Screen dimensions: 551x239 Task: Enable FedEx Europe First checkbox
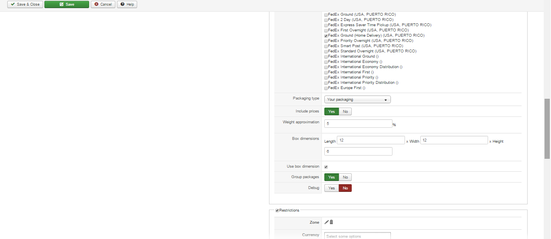326,88
